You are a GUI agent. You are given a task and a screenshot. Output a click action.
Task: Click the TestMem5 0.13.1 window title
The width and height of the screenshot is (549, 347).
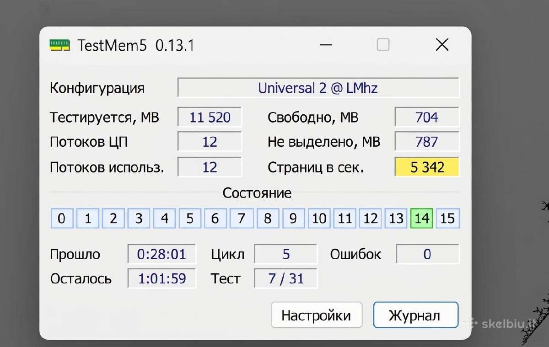click(x=136, y=45)
